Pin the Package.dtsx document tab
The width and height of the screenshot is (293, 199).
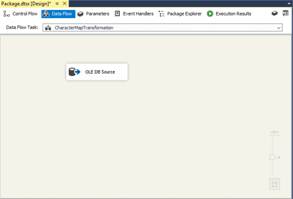pyautogui.click(x=57, y=4)
